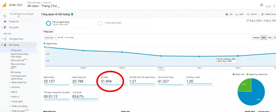Screen dimensions: 276x112
Task: Expand the Tùy chỉnh sidebar section
Action: point(2,27)
